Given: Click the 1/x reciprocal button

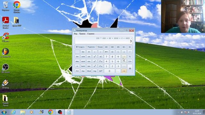Looking at the screenshot, I should (130, 61).
